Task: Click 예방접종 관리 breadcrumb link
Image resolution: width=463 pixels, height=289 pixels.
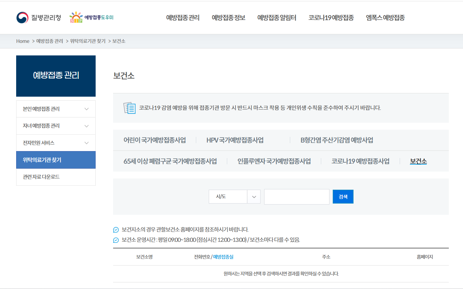Action: coord(49,41)
